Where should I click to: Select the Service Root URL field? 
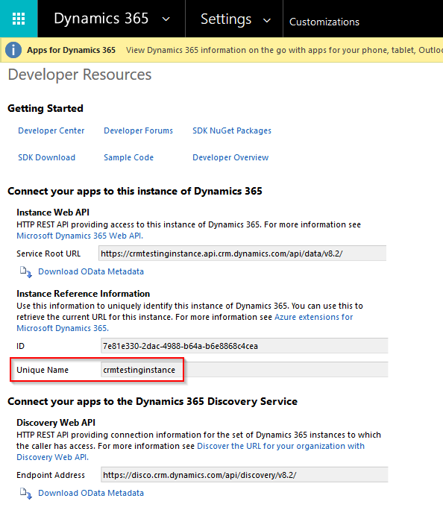coord(242,254)
